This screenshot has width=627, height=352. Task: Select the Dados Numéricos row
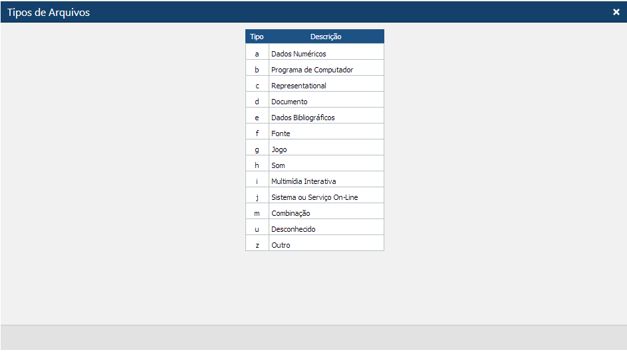[299, 54]
